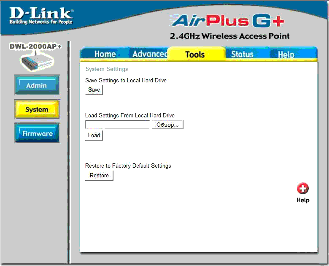Click the Обзор browse button

click(167, 125)
